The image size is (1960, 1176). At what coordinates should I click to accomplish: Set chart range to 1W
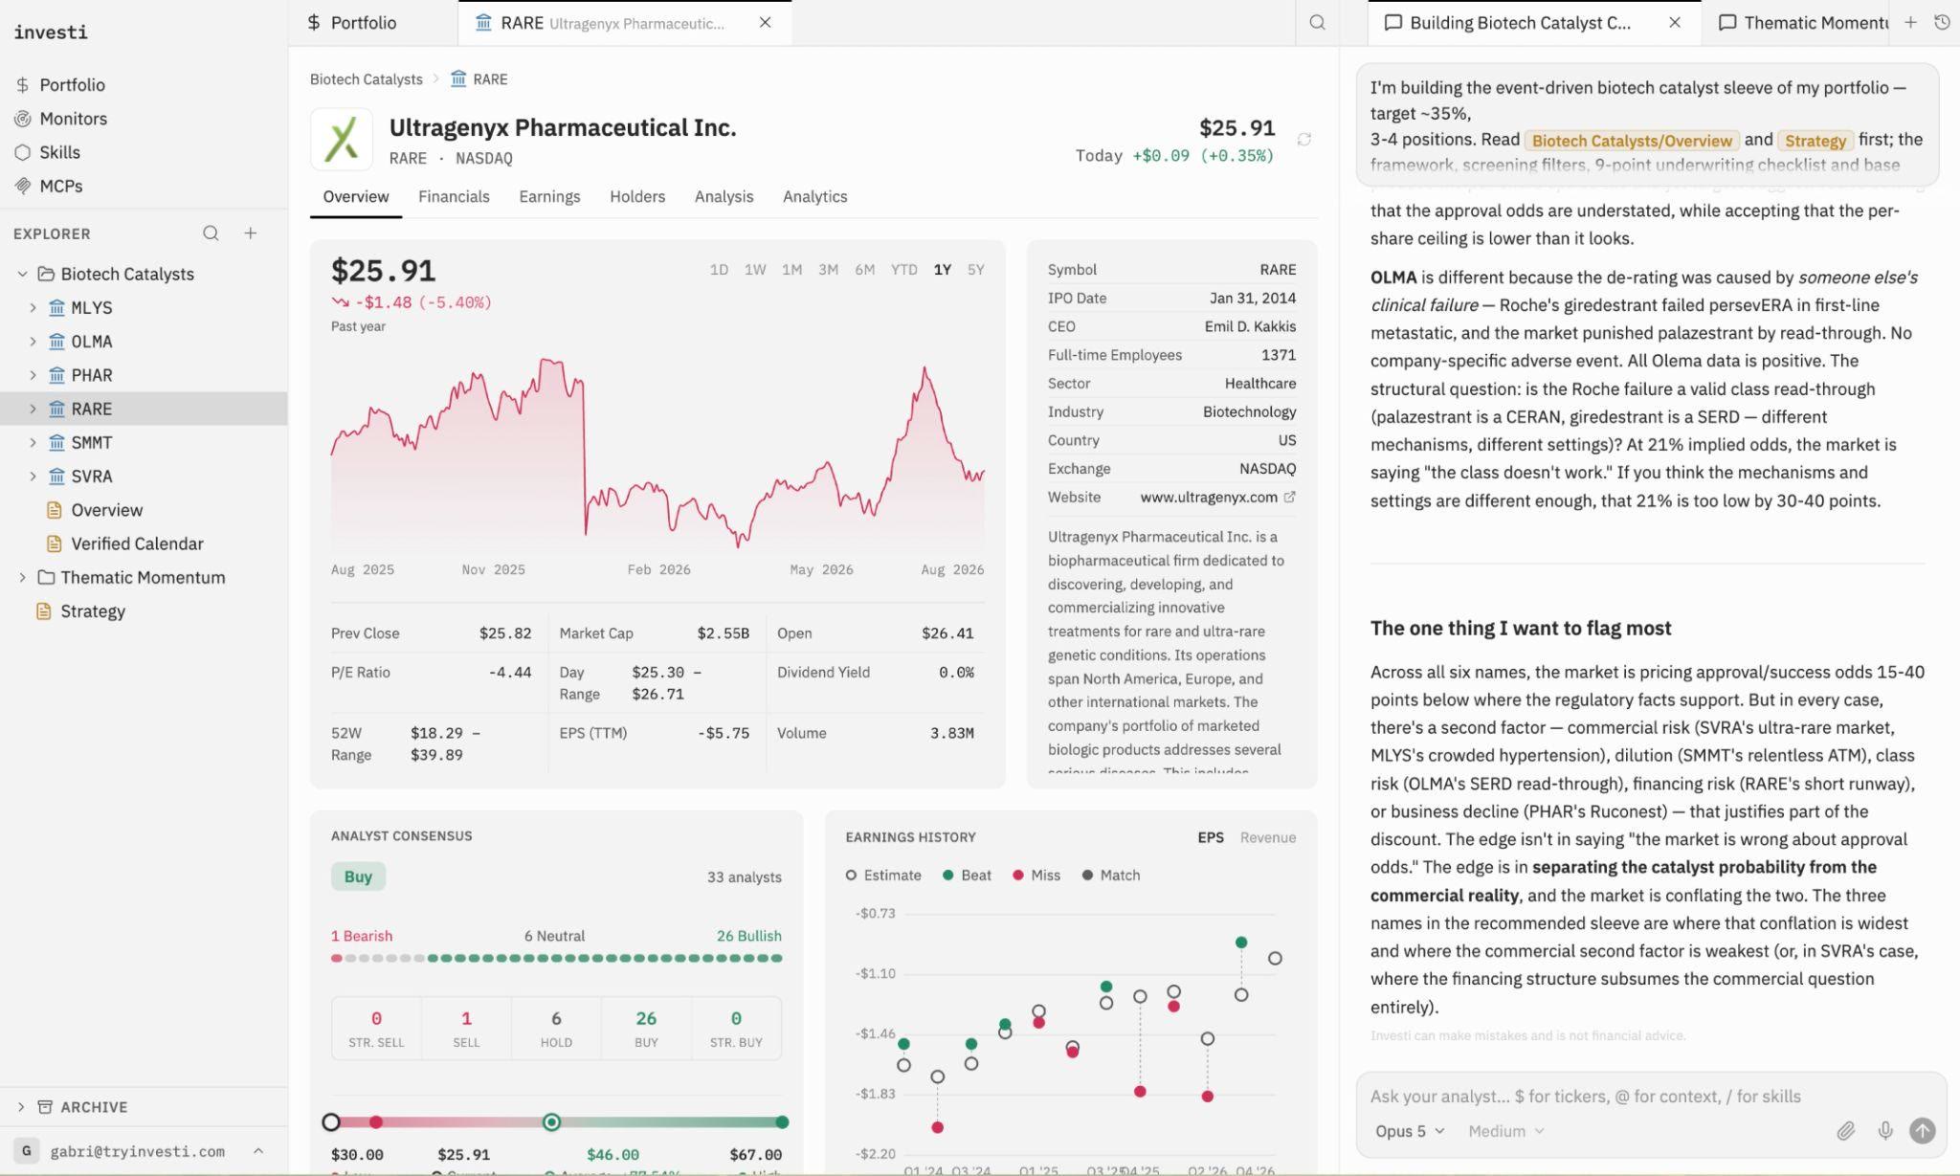pyautogui.click(x=755, y=270)
